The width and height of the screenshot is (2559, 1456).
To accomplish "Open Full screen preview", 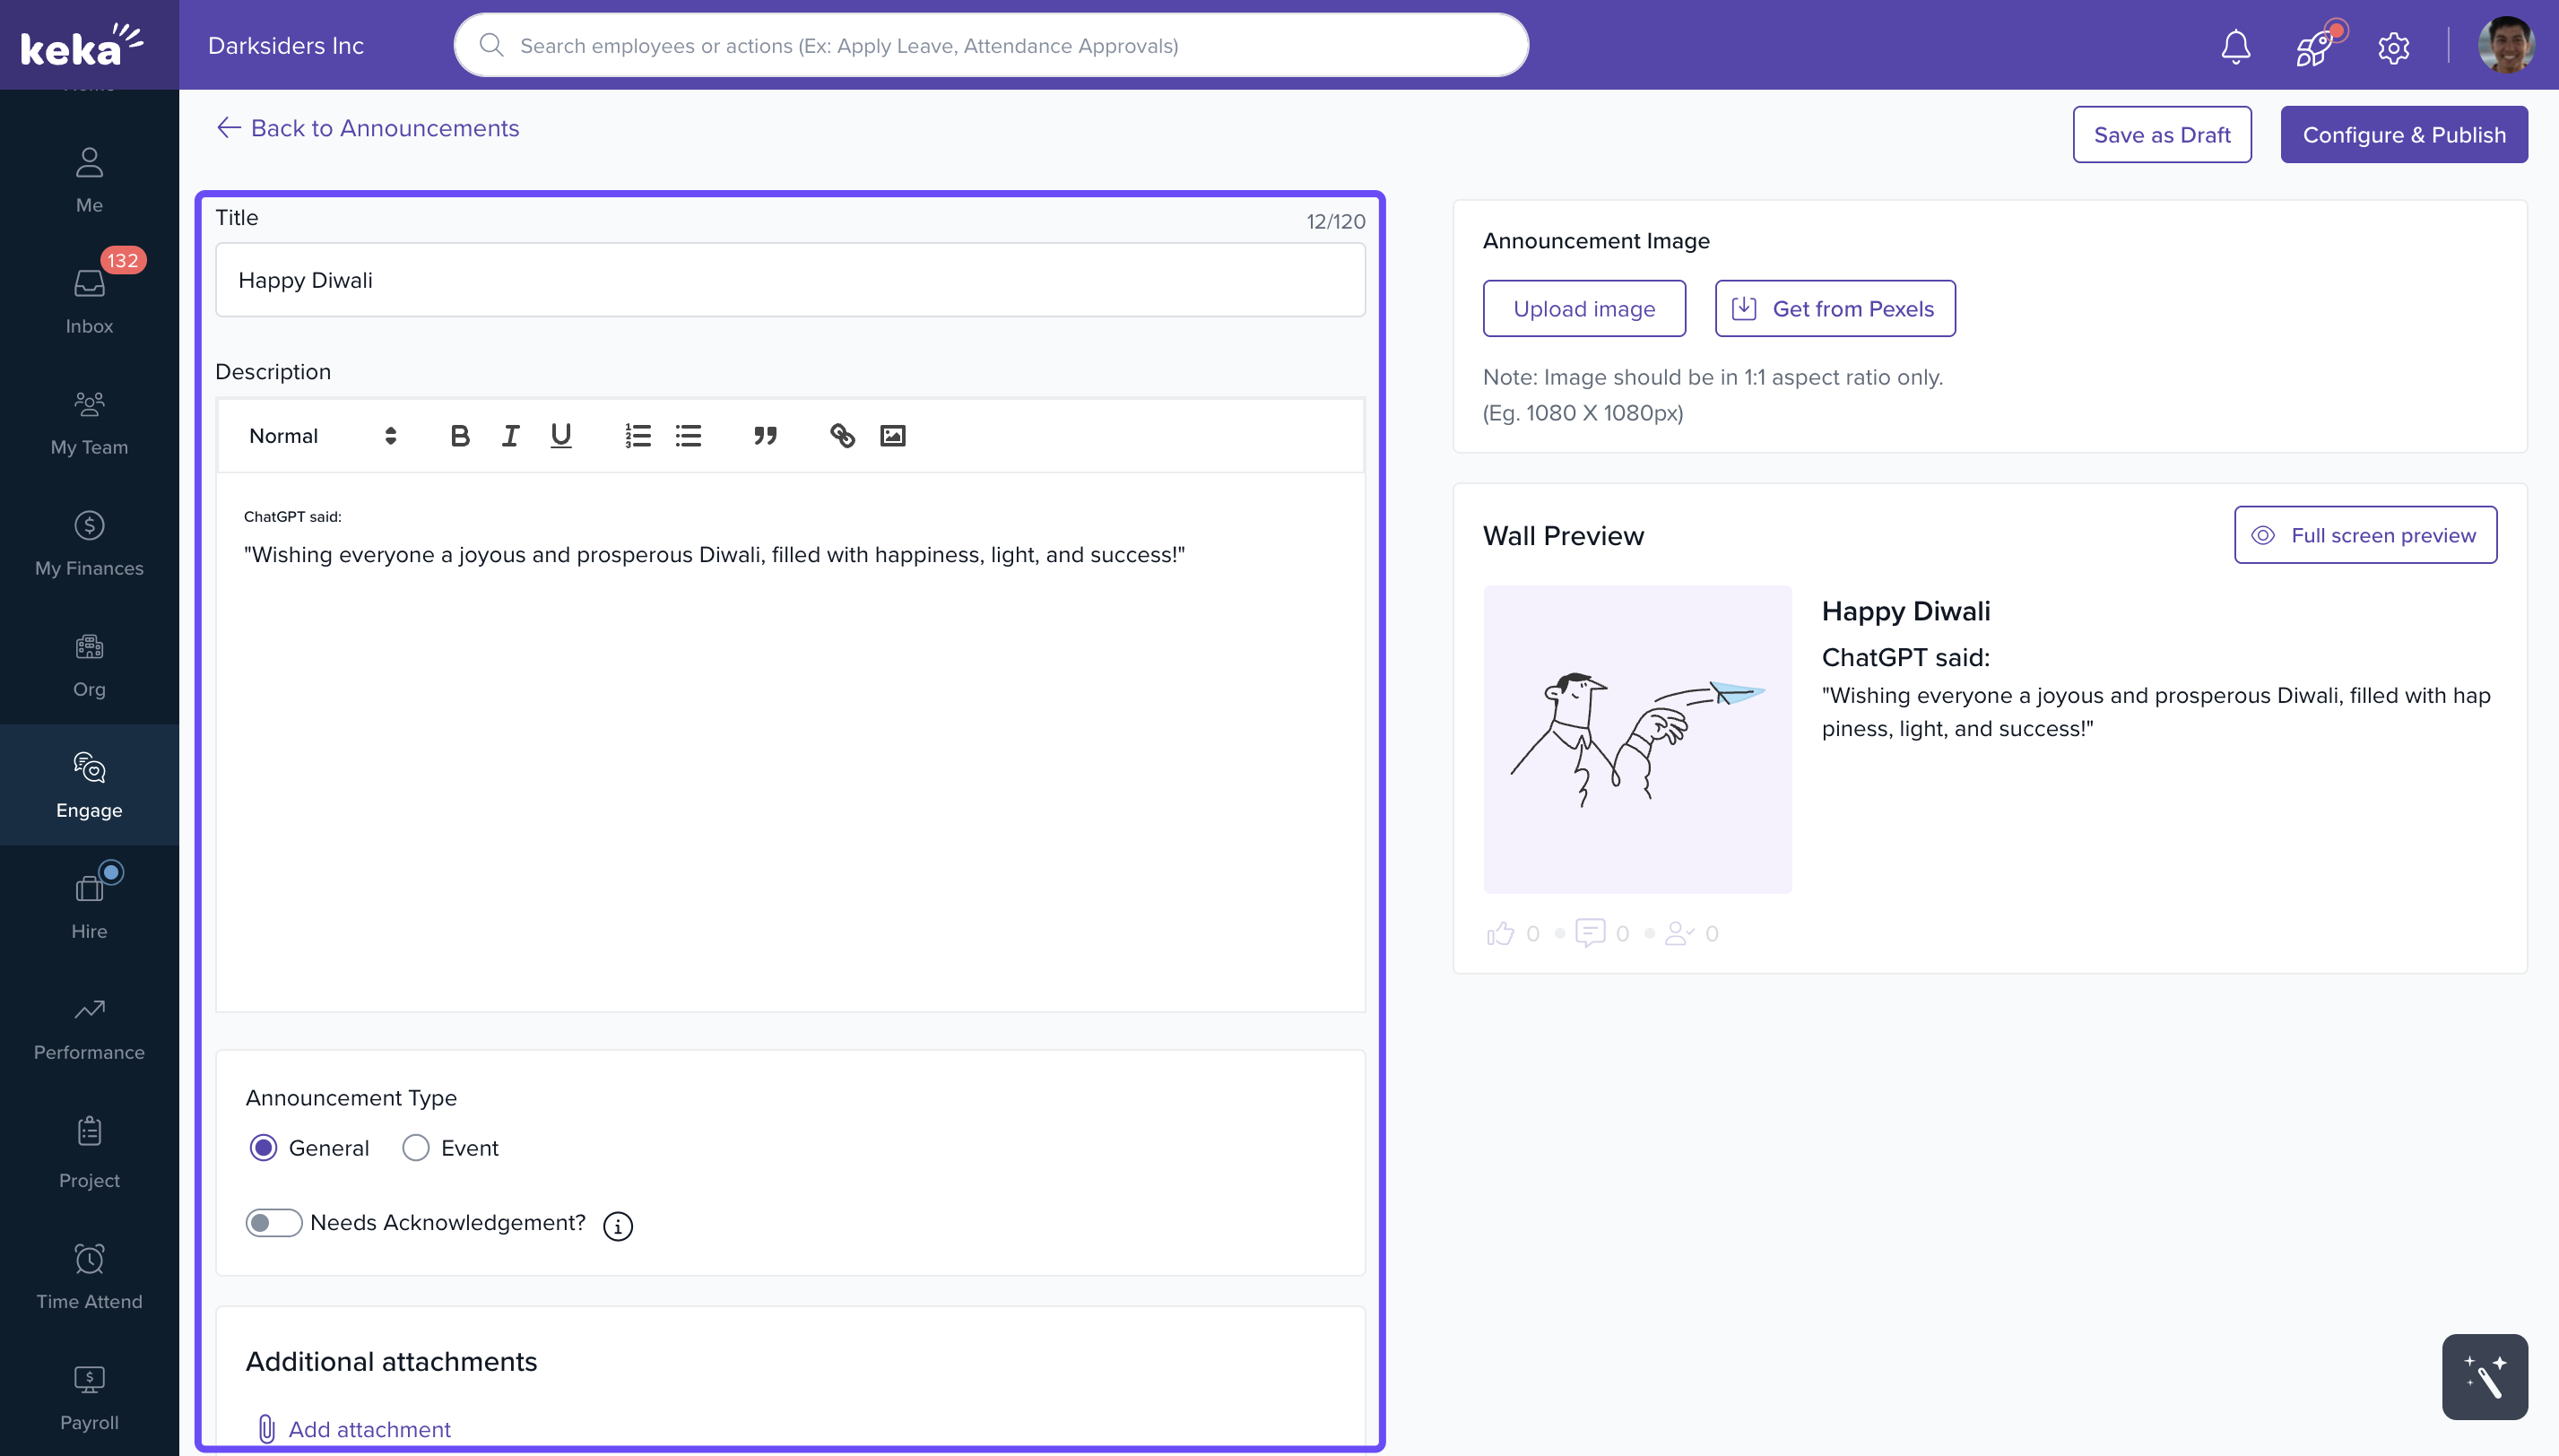I will pos(2365,535).
